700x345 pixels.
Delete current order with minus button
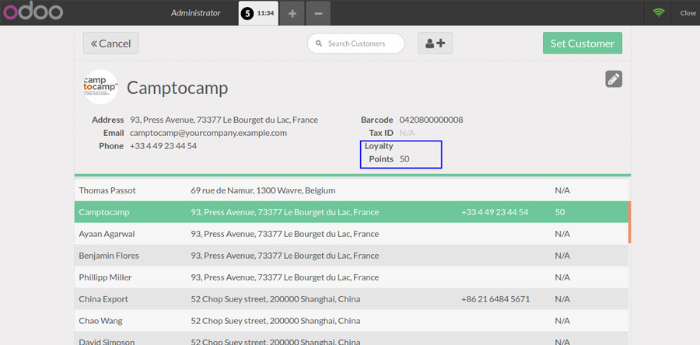coord(318,13)
